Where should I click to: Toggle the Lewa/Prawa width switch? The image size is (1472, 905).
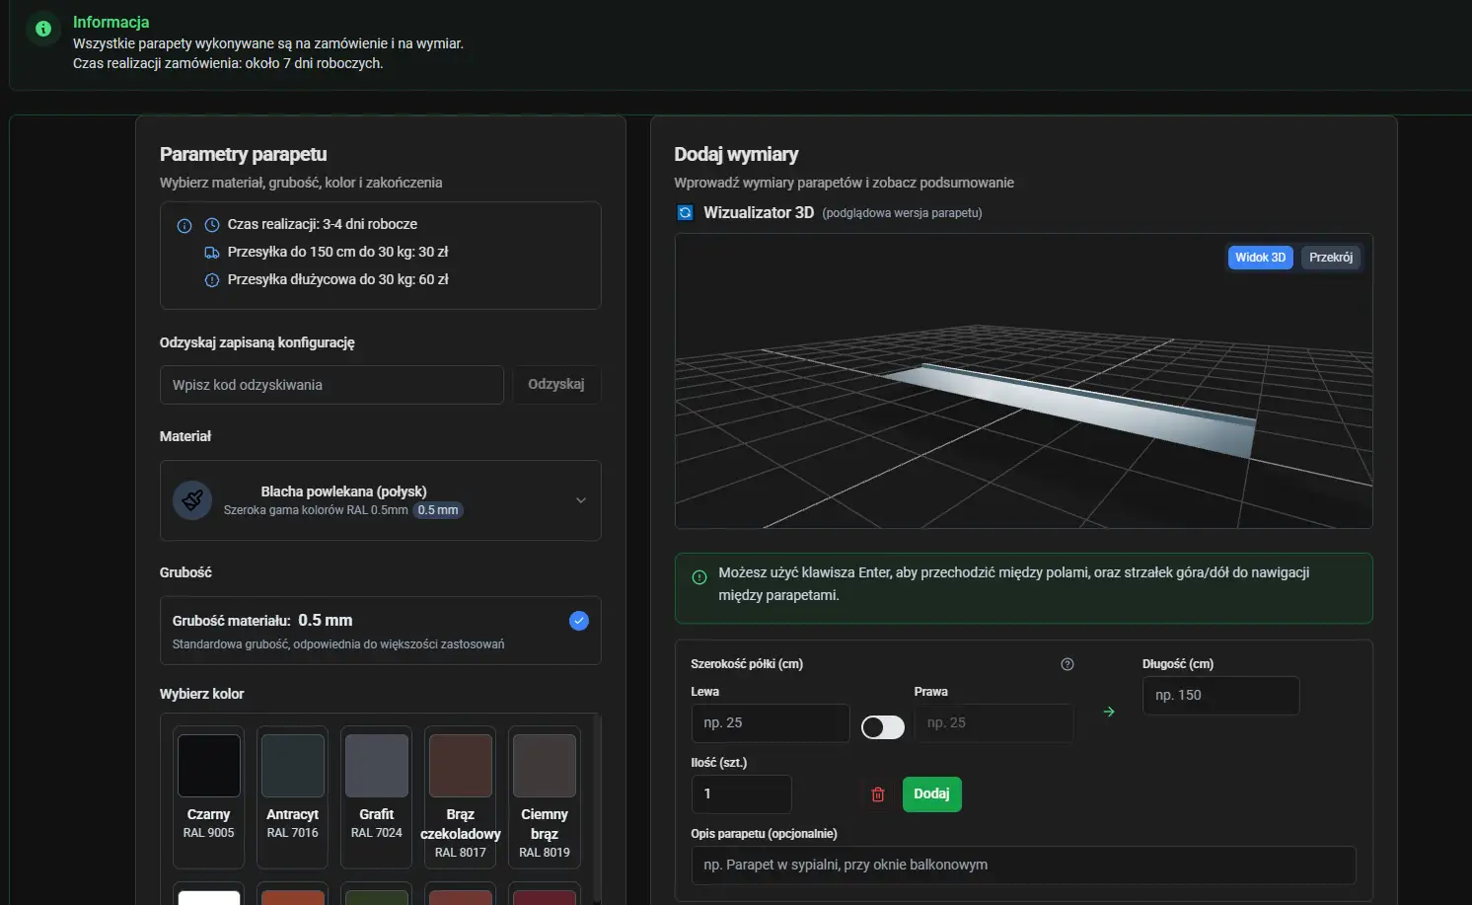click(x=883, y=727)
